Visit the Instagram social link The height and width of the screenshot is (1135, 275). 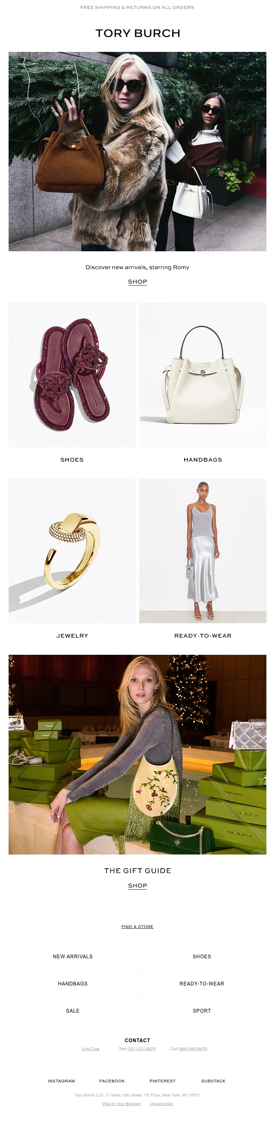pos(61,1081)
